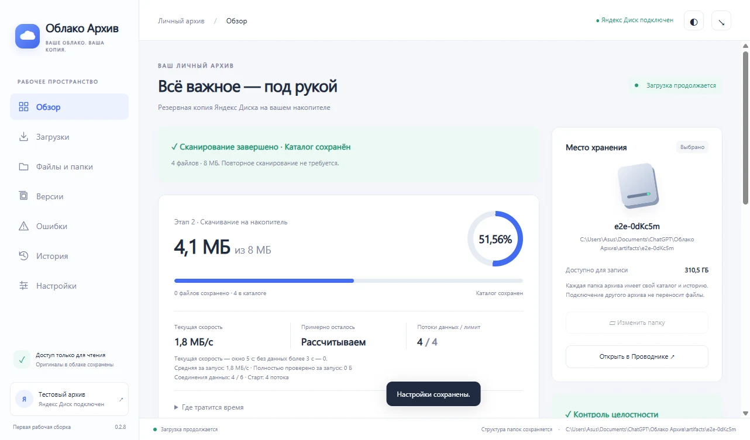The height and width of the screenshot is (440, 750).
Task: Click Этап 2 · Скачивание на накопитель label
Action: [231, 222]
